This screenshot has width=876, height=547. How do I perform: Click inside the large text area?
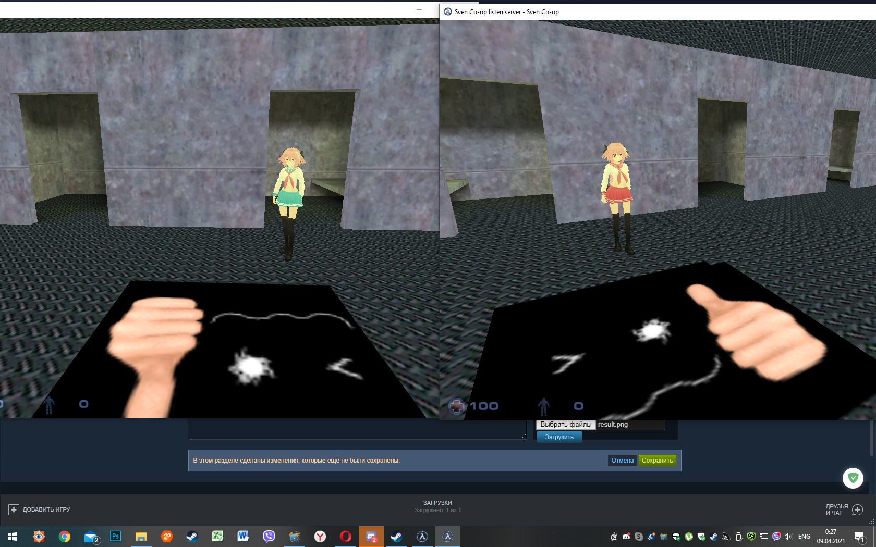pos(357,430)
